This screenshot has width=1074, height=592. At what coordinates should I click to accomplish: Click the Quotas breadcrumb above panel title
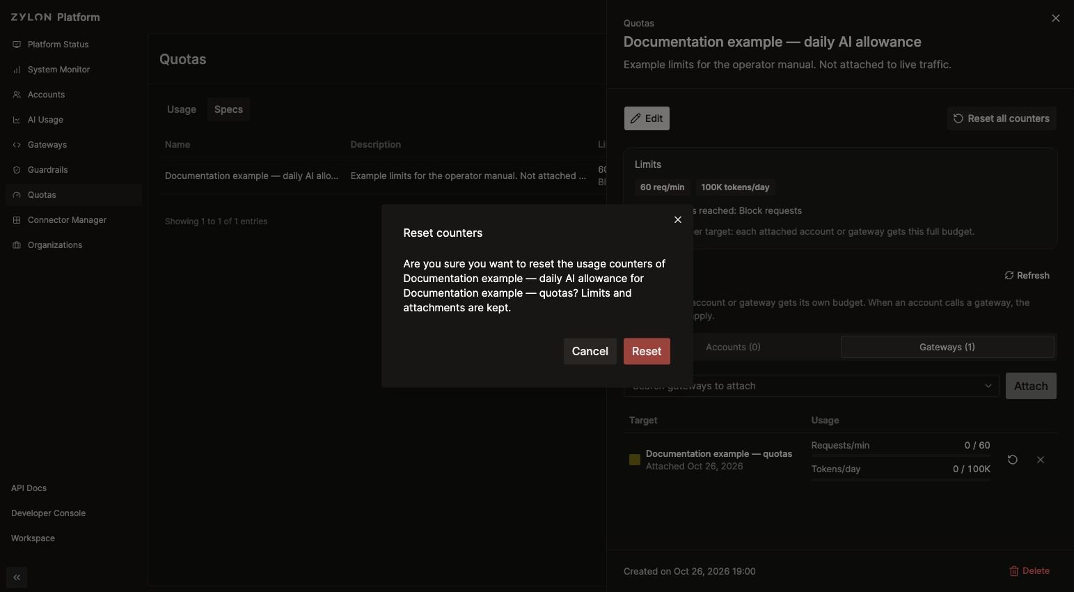click(x=638, y=24)
